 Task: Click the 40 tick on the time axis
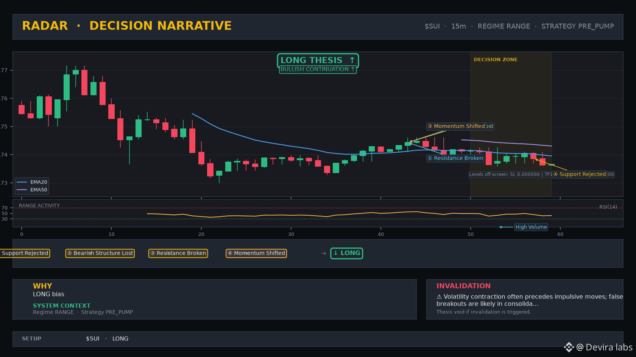(381, 234)
